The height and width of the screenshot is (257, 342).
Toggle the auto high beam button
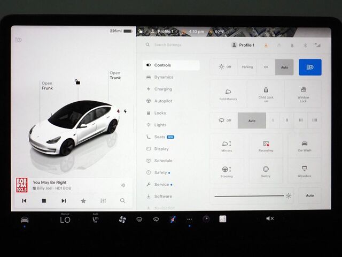310,67
